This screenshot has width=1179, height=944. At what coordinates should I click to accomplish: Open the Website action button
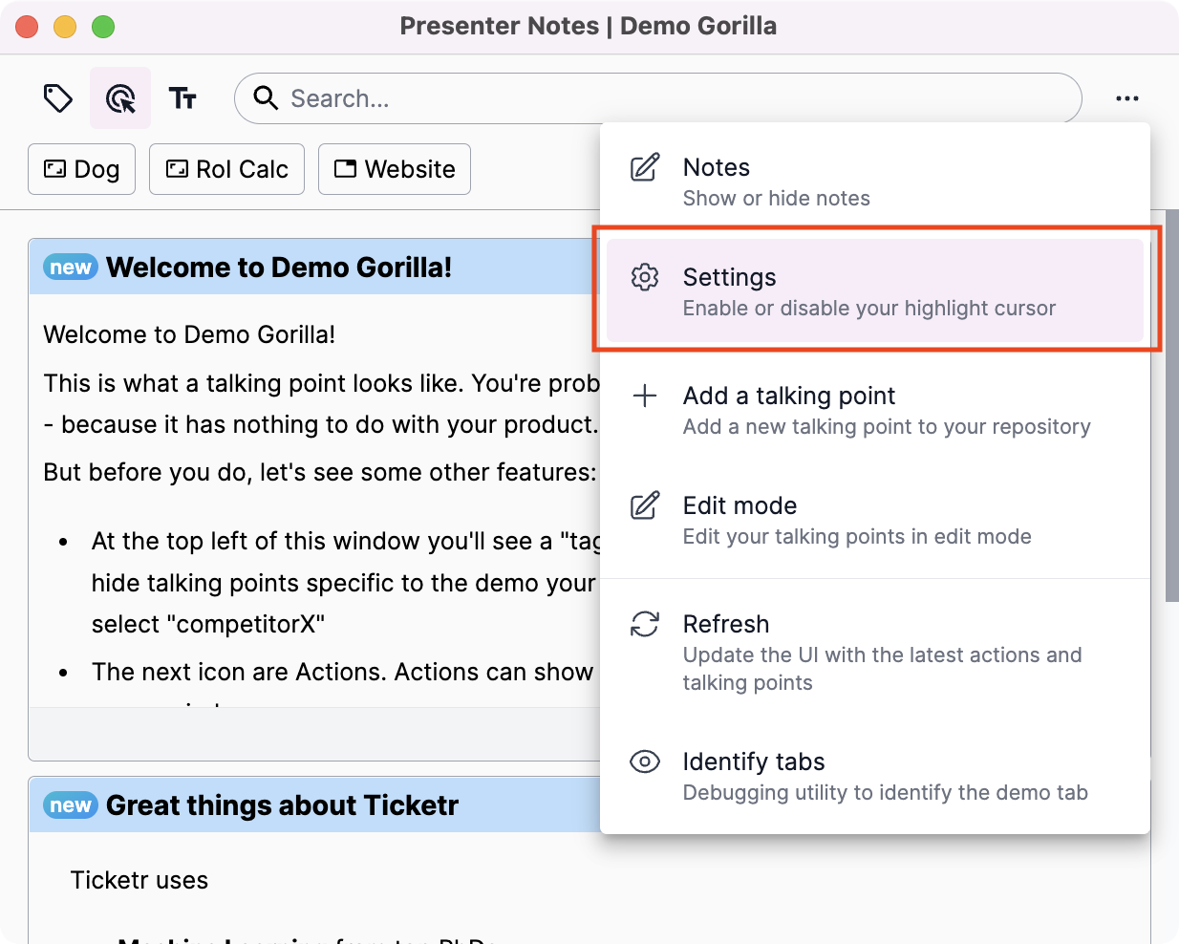coord(395,169)
